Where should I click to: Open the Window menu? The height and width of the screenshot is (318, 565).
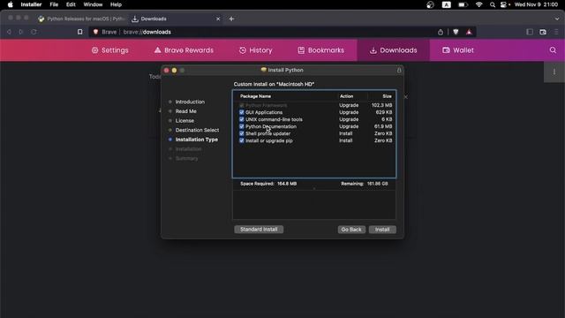click(x=93, y=4)
